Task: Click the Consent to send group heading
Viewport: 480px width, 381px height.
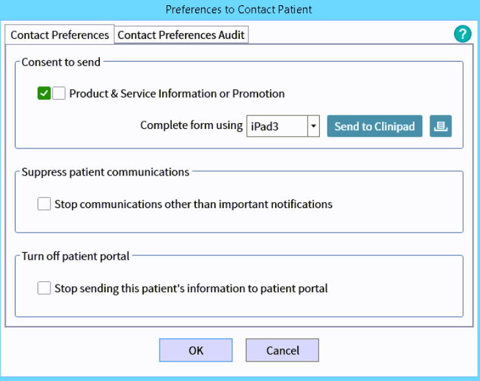Action: 61,62
